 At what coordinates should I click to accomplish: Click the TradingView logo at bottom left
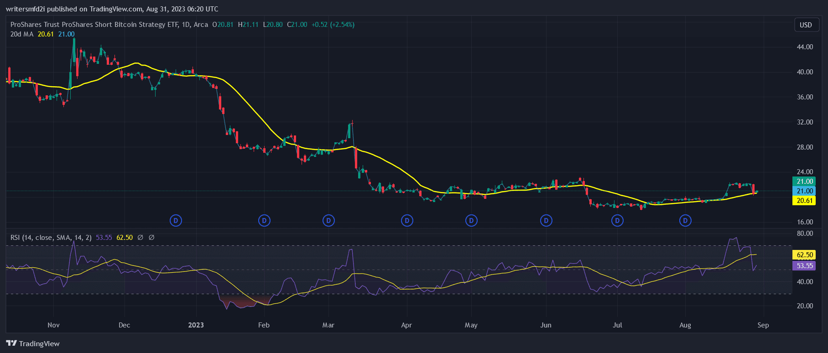(x=33, y=343)
